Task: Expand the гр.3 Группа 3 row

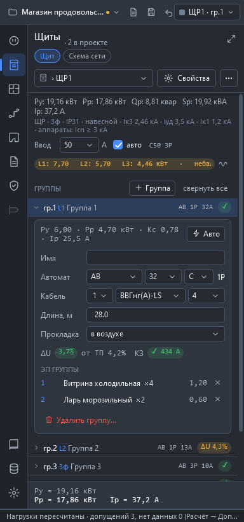Action: tap(133, 467)
